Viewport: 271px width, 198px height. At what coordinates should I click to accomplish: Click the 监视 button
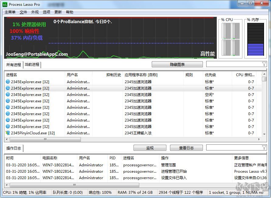coord(150,148)
